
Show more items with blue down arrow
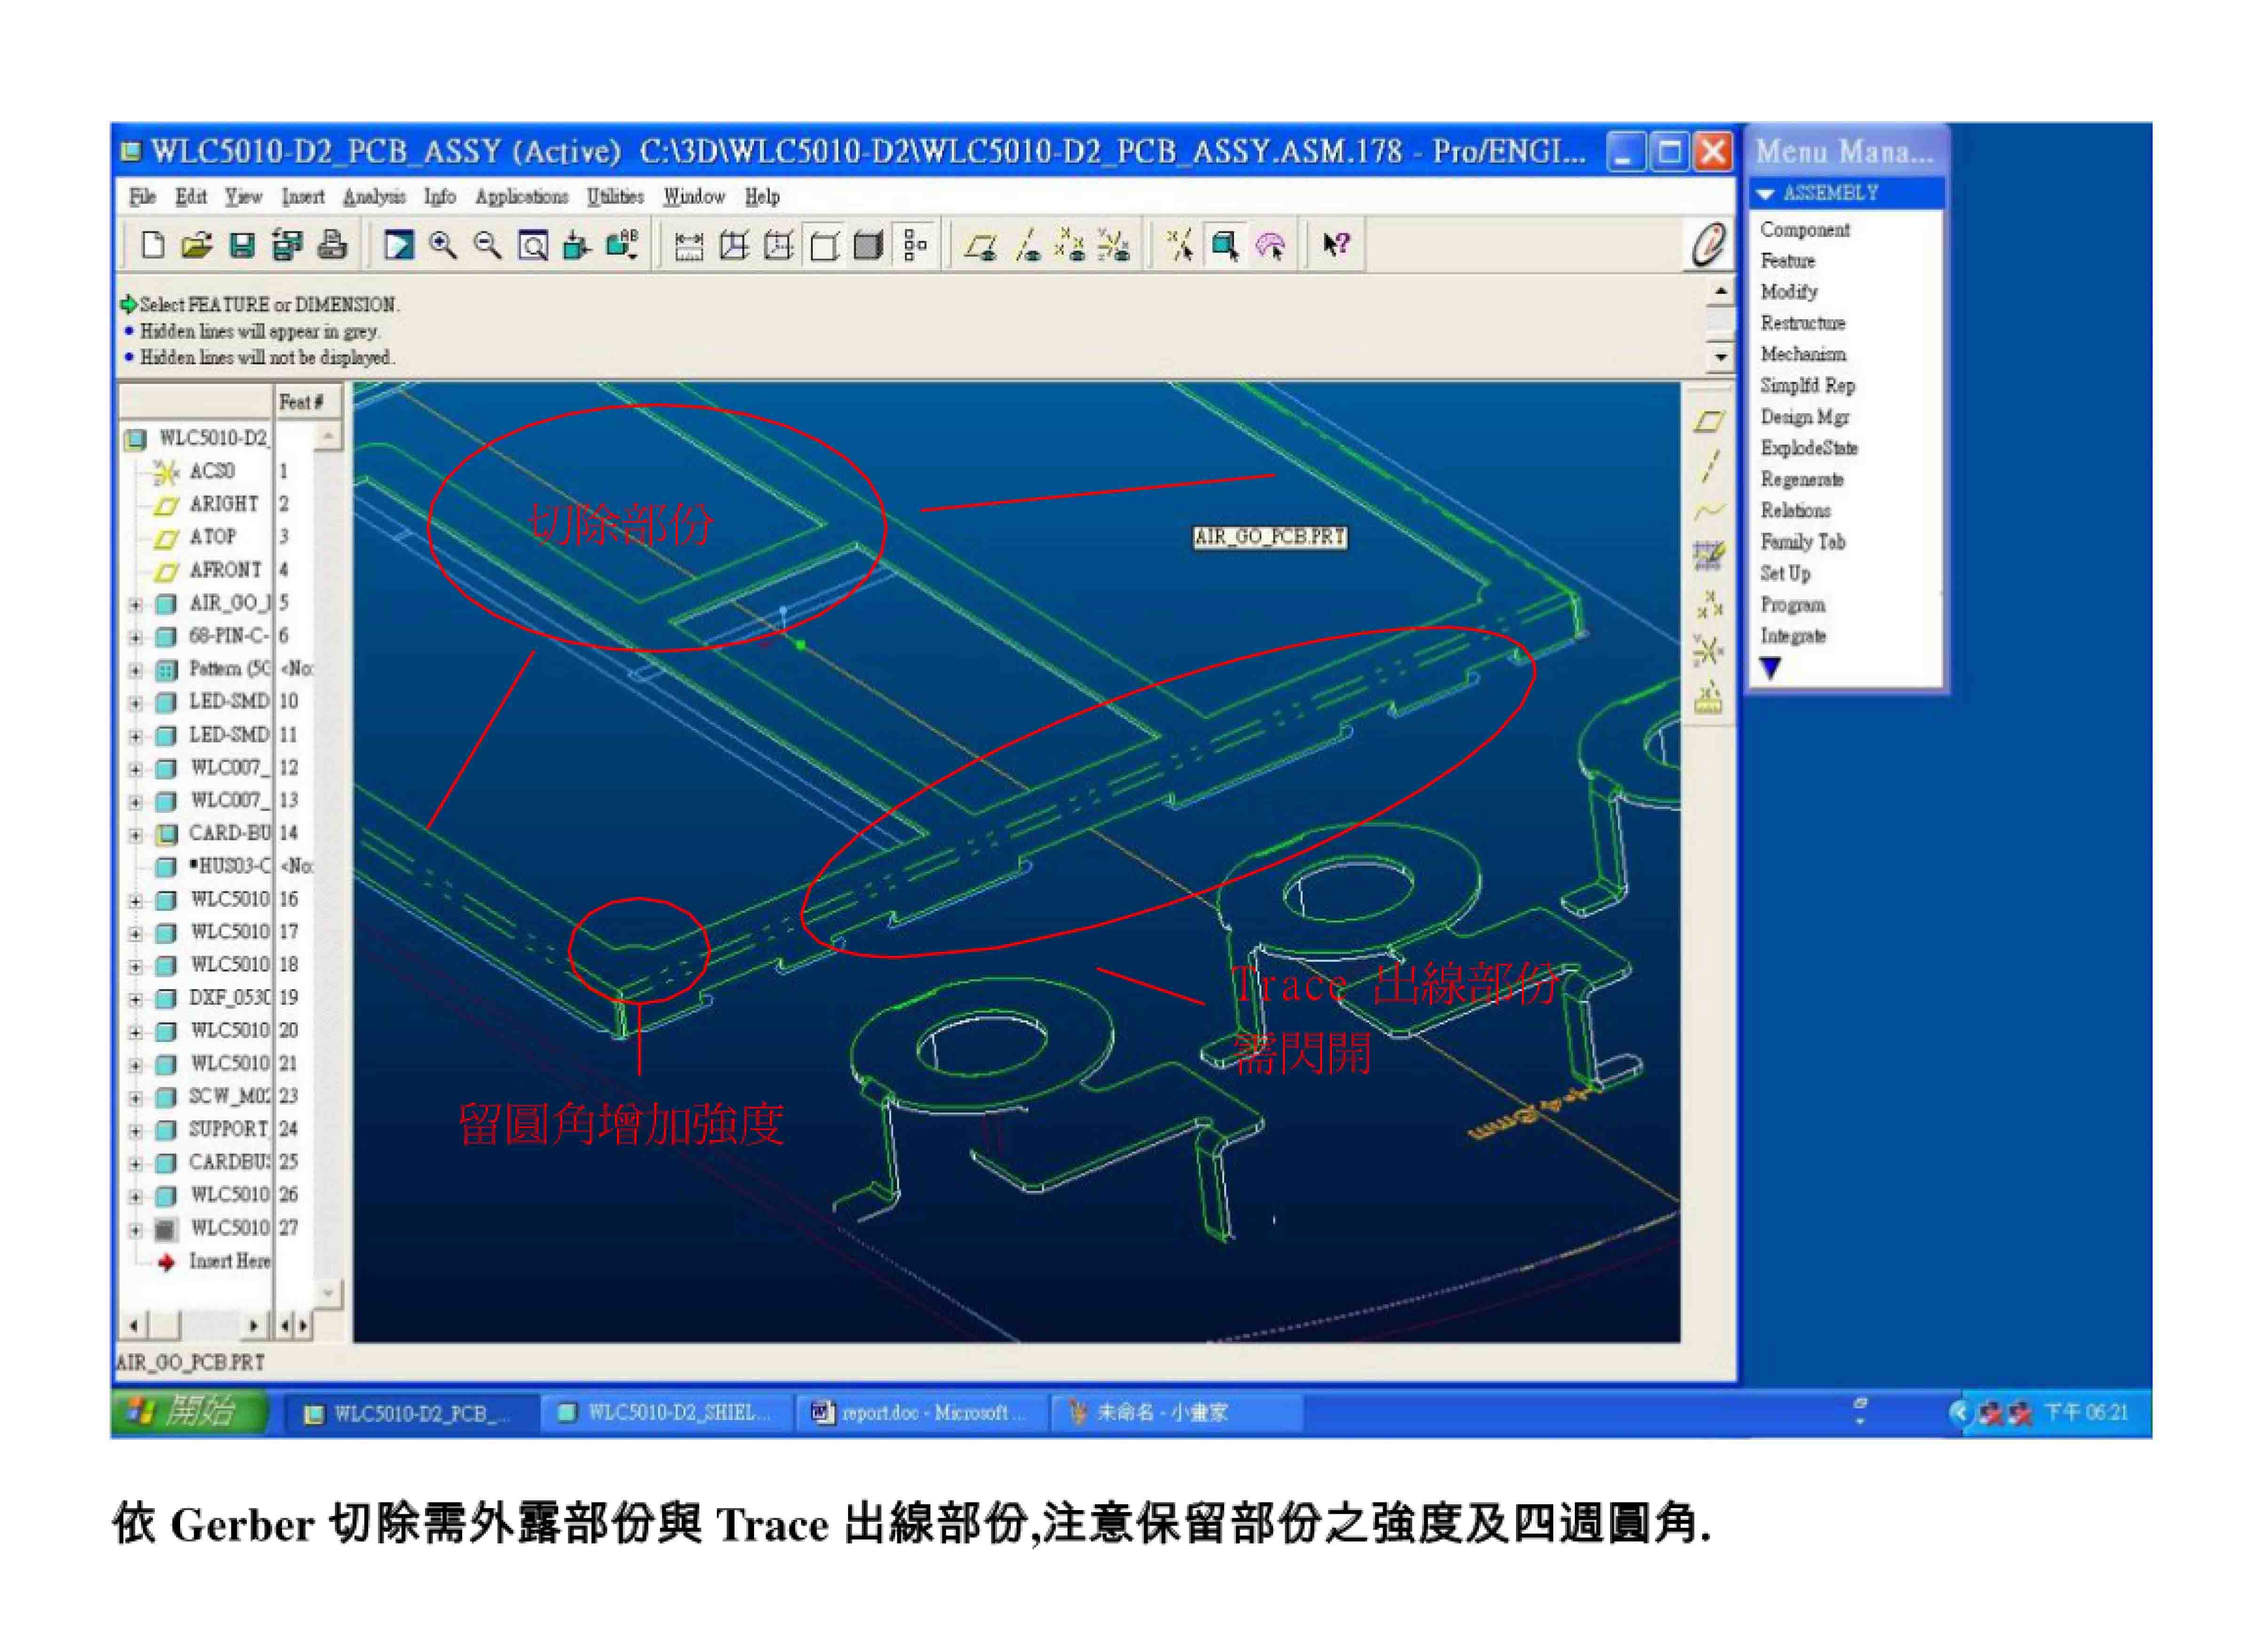click(1770, 668)
